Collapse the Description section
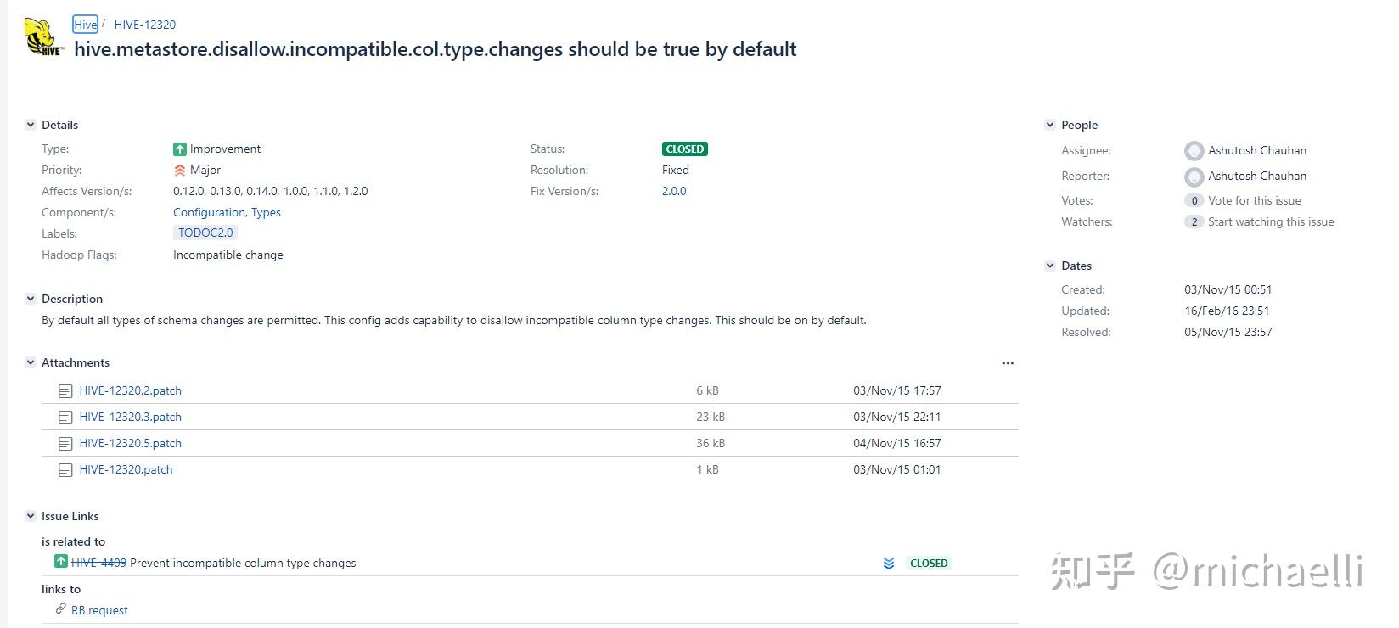 [x=31, y=299]
